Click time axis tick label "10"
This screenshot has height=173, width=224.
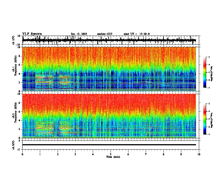coord(199,154)
